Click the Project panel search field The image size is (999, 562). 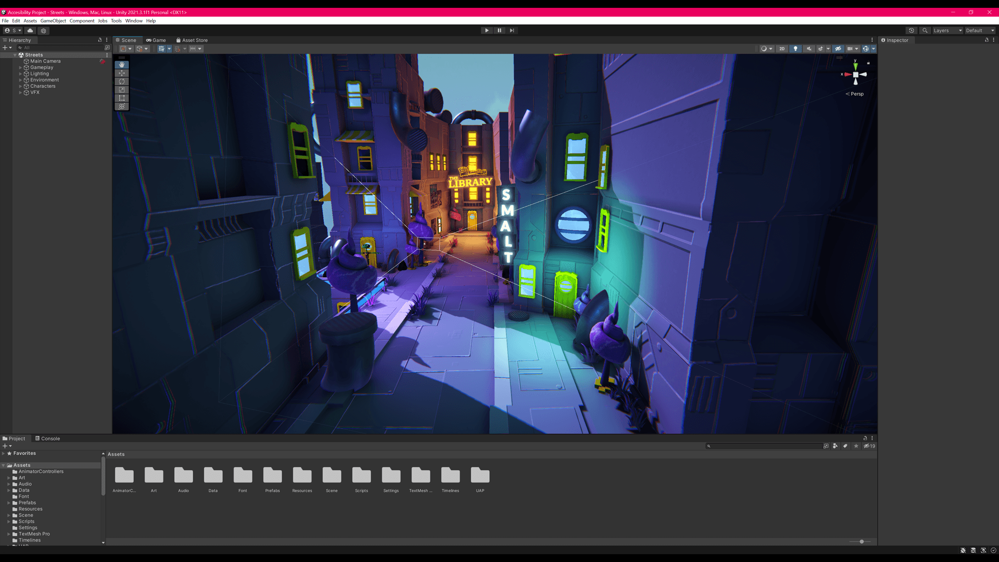764,446
